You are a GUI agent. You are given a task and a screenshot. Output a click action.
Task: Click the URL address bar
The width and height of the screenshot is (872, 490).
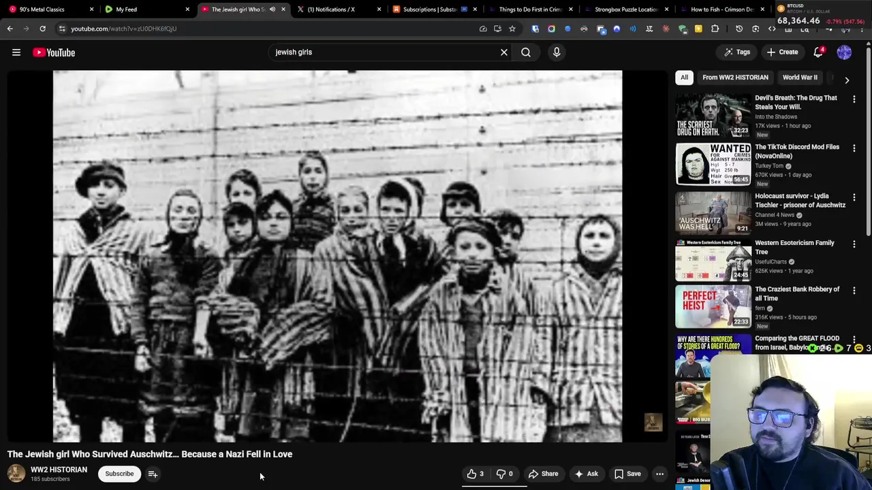pyautogui.click(x=272, y=29)
